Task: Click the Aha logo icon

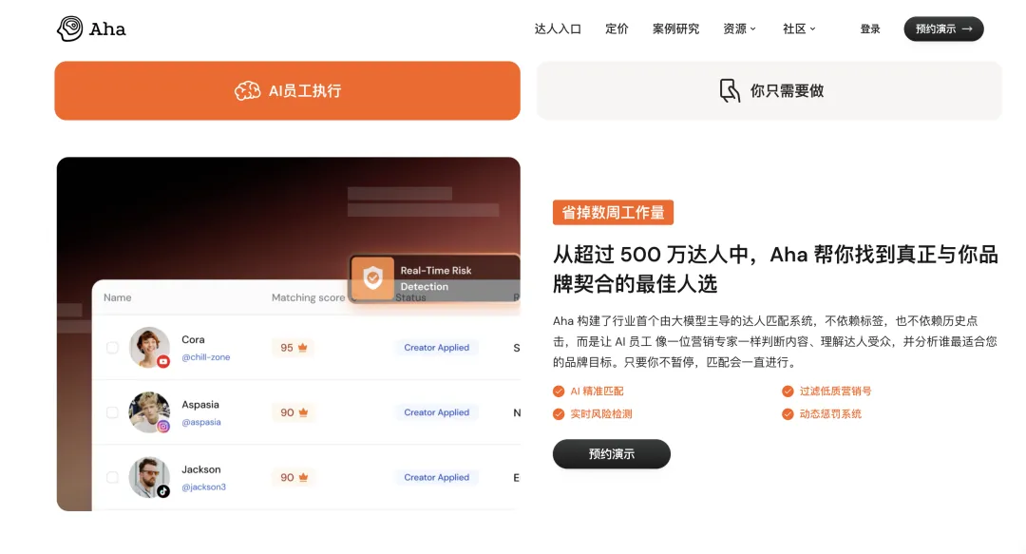Action: (70, 29)
